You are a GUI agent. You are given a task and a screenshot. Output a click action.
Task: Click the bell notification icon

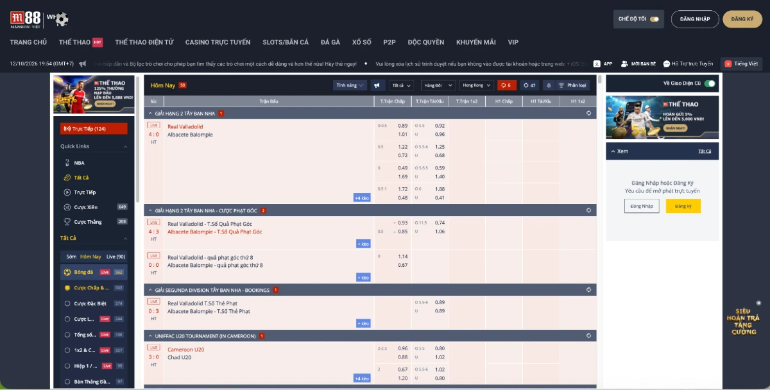pyautogui.click(x=549, y=85)
